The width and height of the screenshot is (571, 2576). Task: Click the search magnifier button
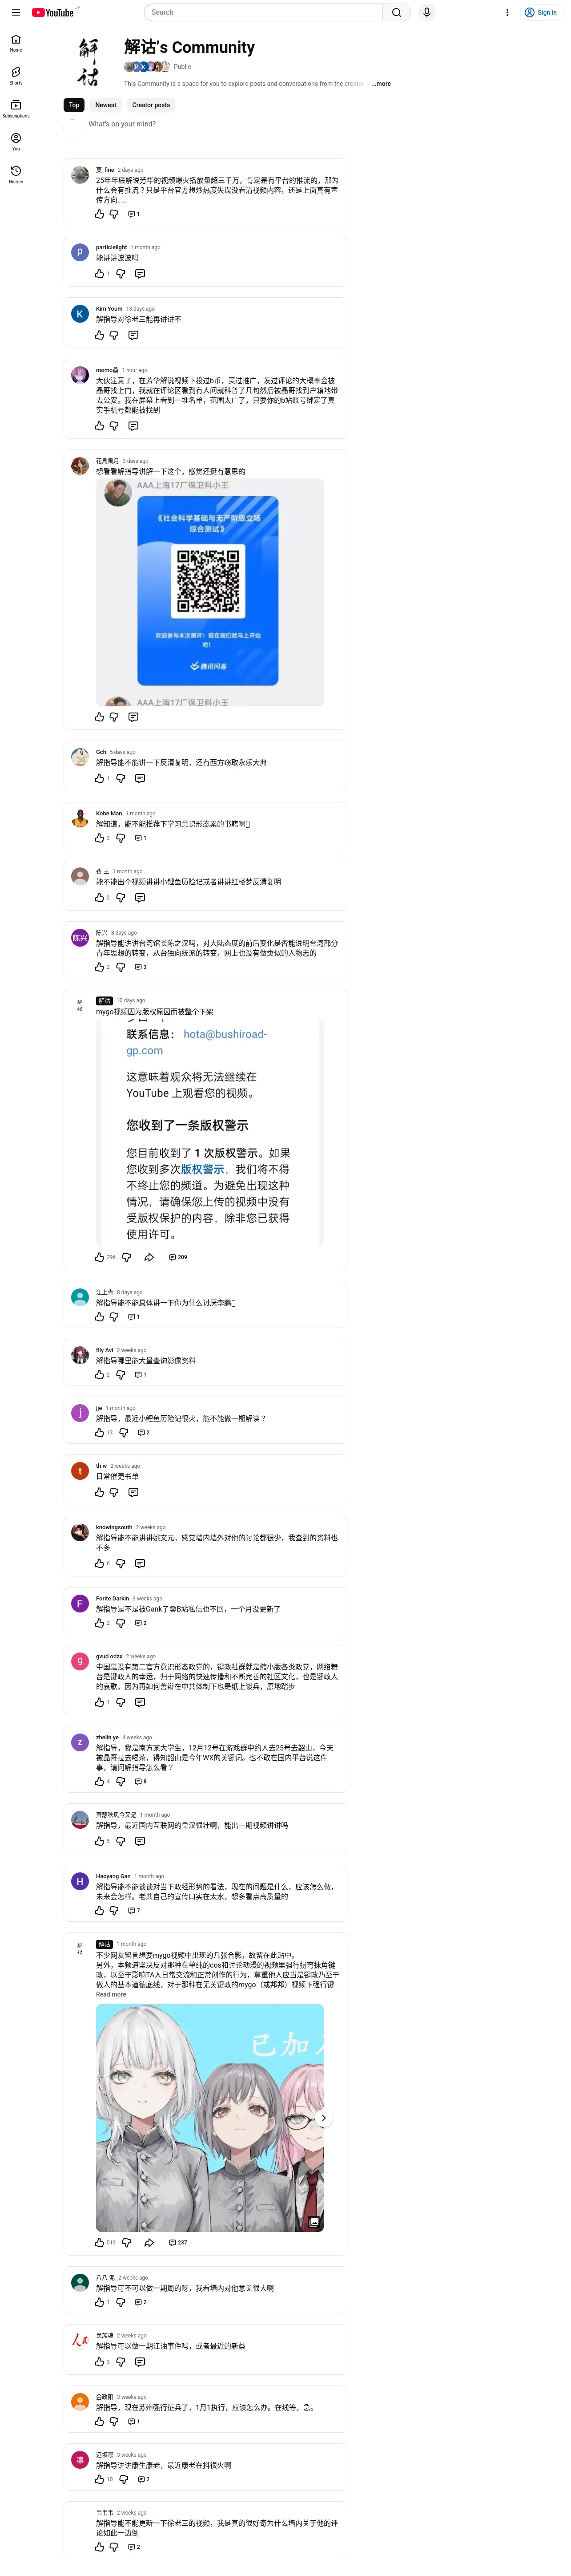[x=396, y=12]
